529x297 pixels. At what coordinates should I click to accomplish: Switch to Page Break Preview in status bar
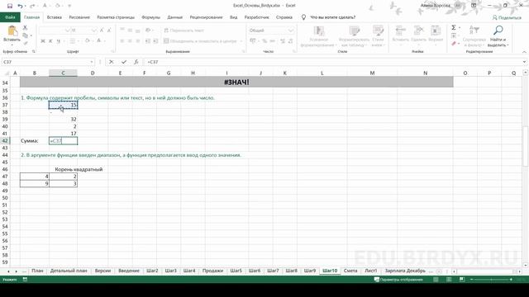click(462, 280)
